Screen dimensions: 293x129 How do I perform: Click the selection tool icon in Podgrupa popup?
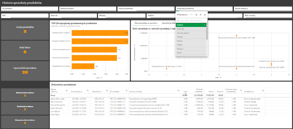tap(196, 15)
